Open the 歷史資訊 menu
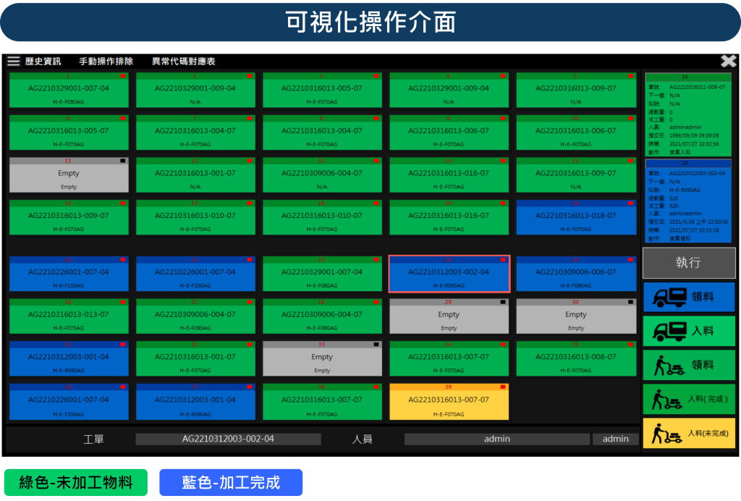The height and width of the screenshot is (501, 741). pos(43,62)
